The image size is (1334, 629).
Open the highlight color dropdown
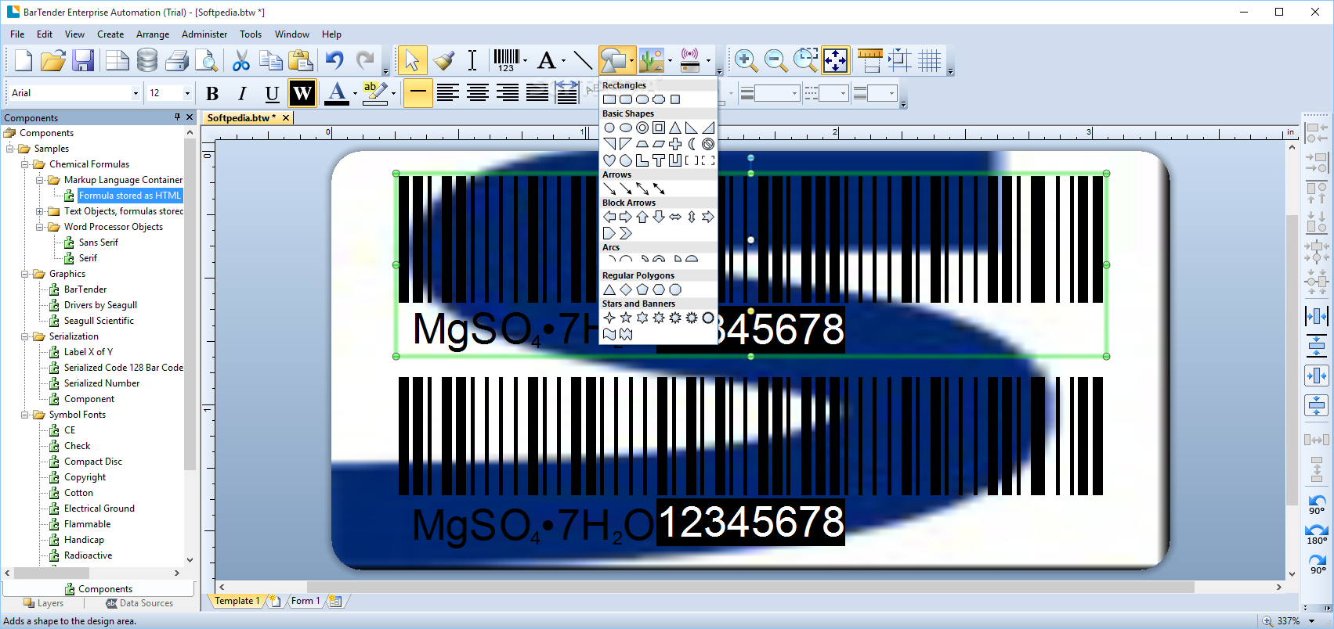click(392, 94)
